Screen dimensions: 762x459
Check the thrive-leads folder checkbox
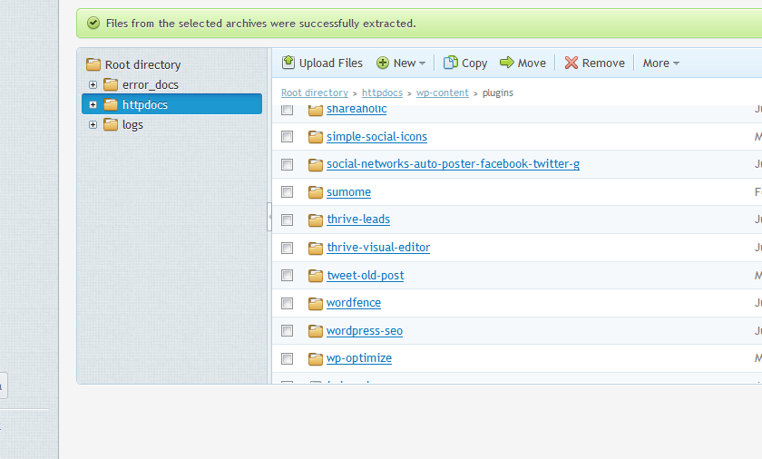coord(288,220)
